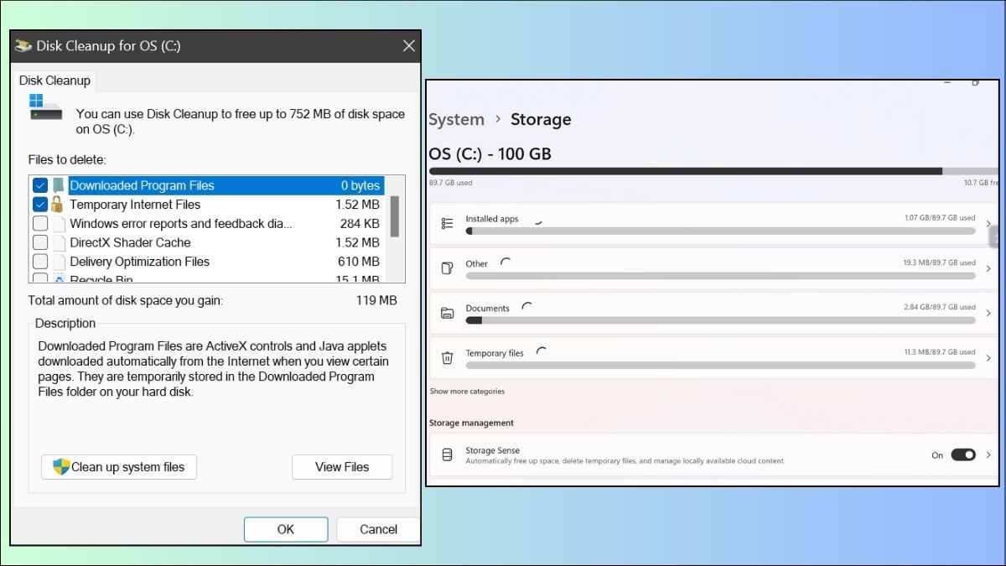Viewport: 1006px width, 566px height.
Task: Click the Temporary files label in Storage
Action: [495, 353]
